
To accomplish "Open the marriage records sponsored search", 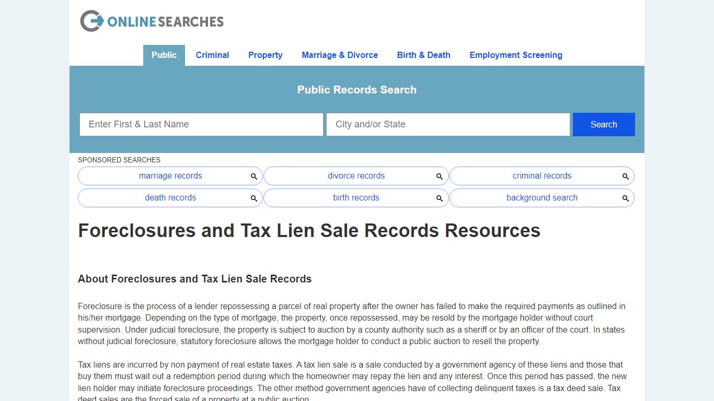I will tap(170, 176).
